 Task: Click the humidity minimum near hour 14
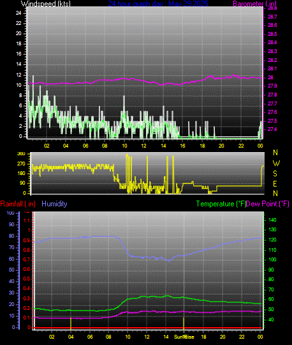[x=169, y=261]
